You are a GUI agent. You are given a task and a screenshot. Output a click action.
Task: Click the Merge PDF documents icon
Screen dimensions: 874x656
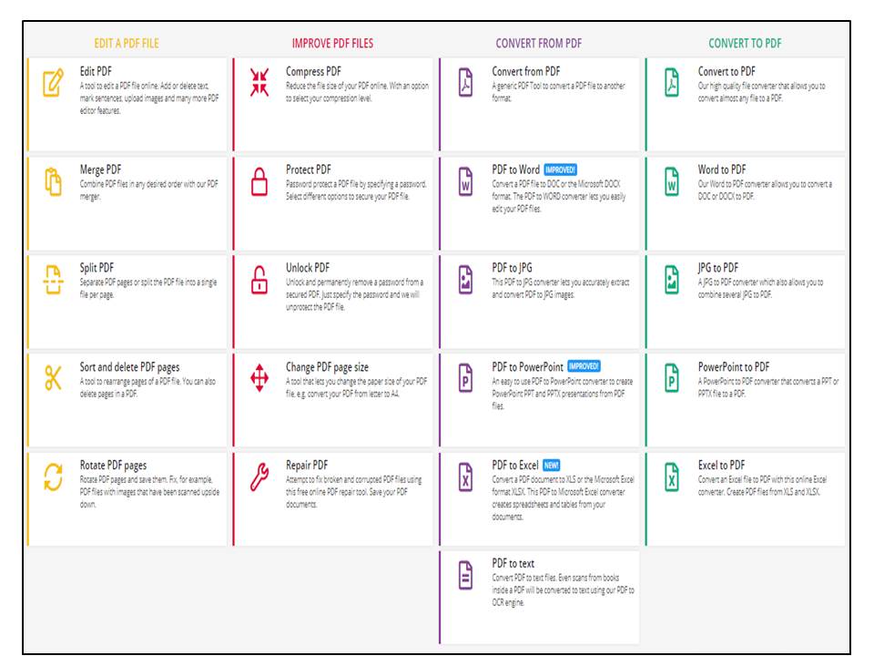(54, 181)
